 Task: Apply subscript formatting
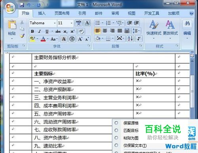(65, 31)
